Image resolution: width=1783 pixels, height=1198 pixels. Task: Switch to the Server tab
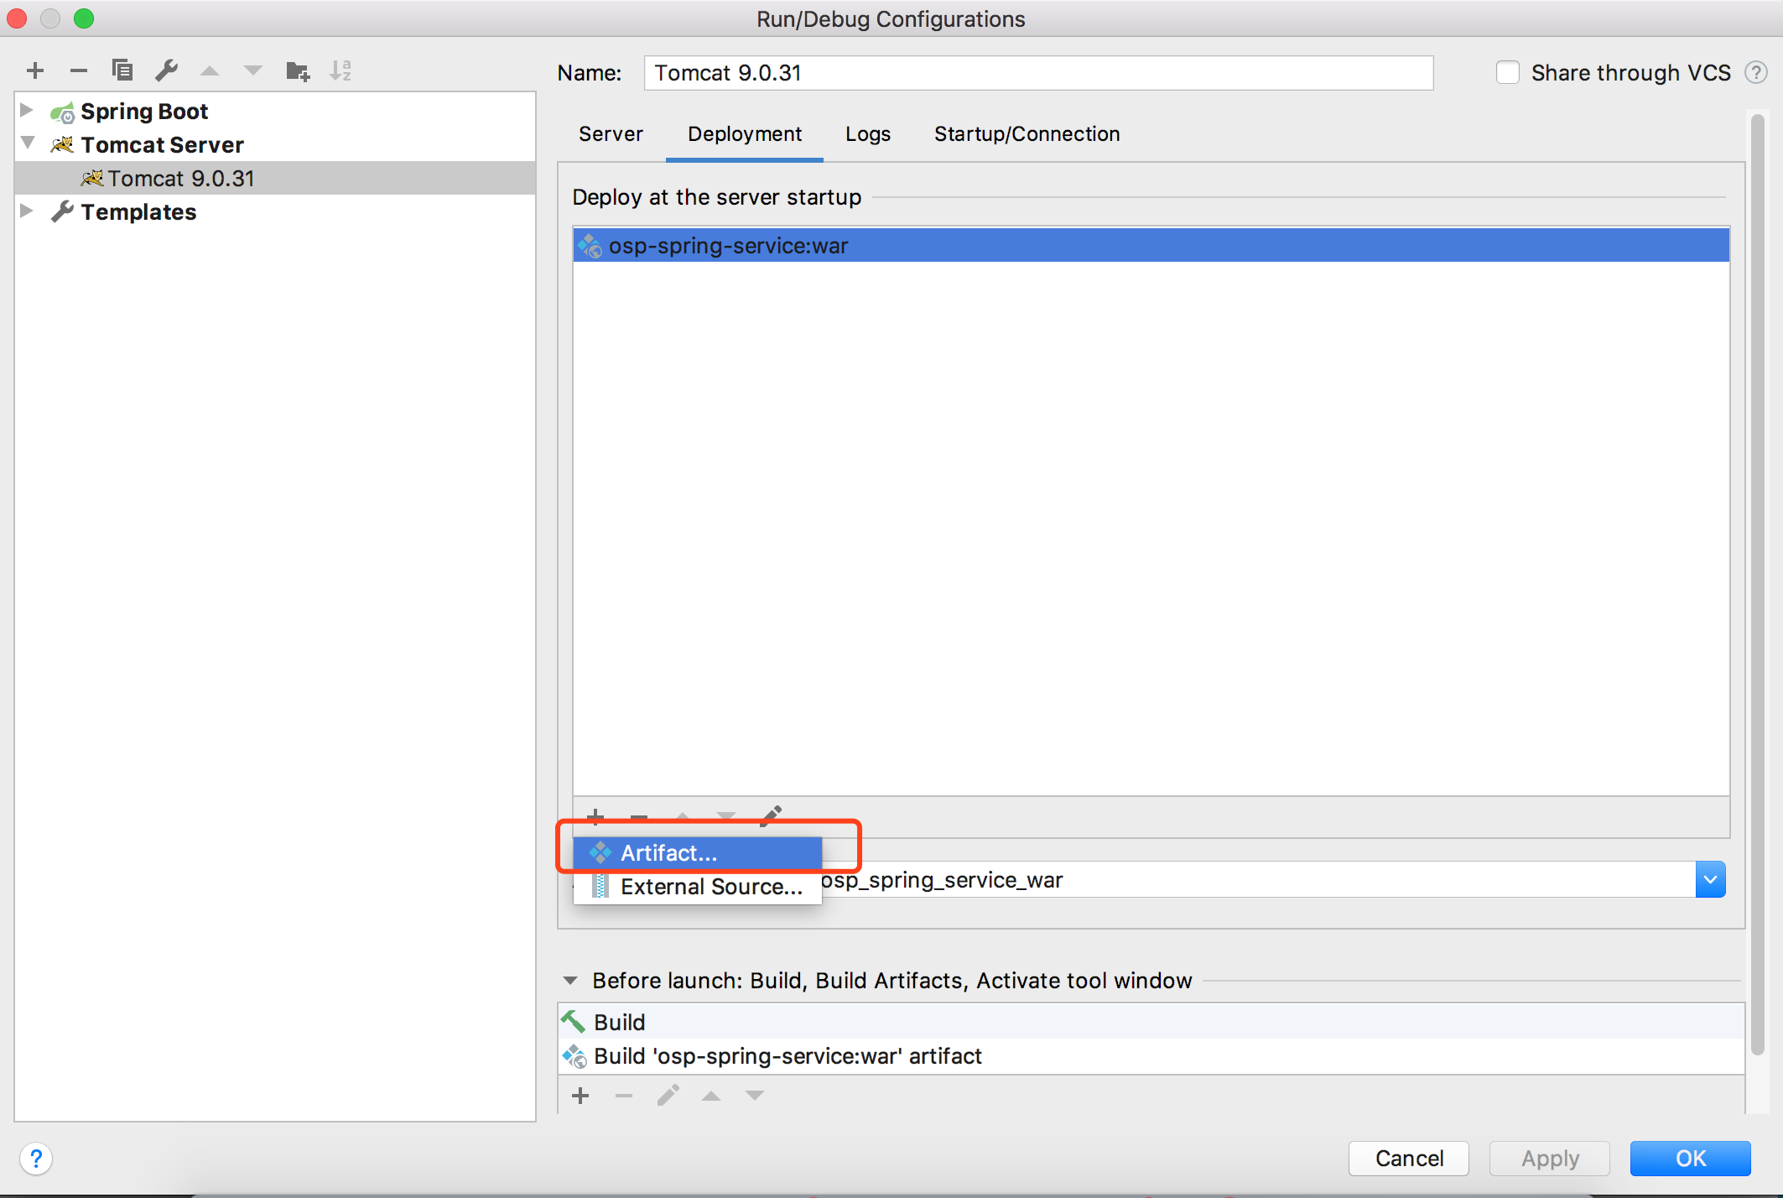pyautogui.click(x=611, y=134)
